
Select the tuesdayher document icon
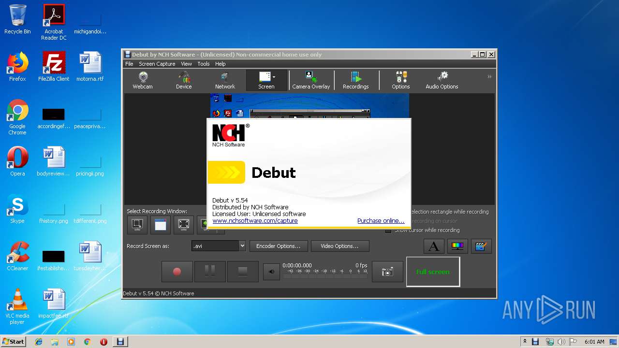[90, 256]
